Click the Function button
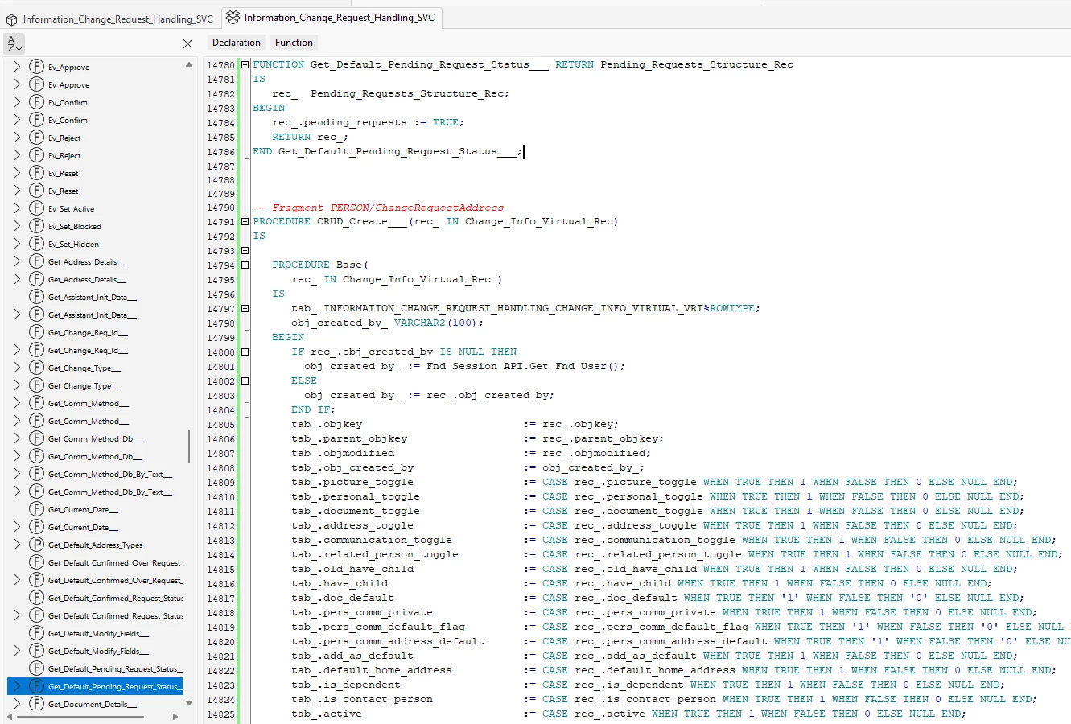1071x724 pixels. coord(294,43)
